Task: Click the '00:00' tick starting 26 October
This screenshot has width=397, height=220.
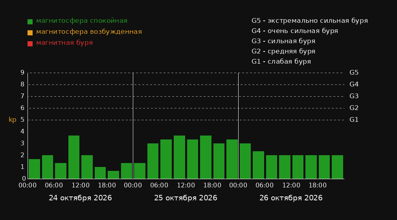Action: [238, 185]
